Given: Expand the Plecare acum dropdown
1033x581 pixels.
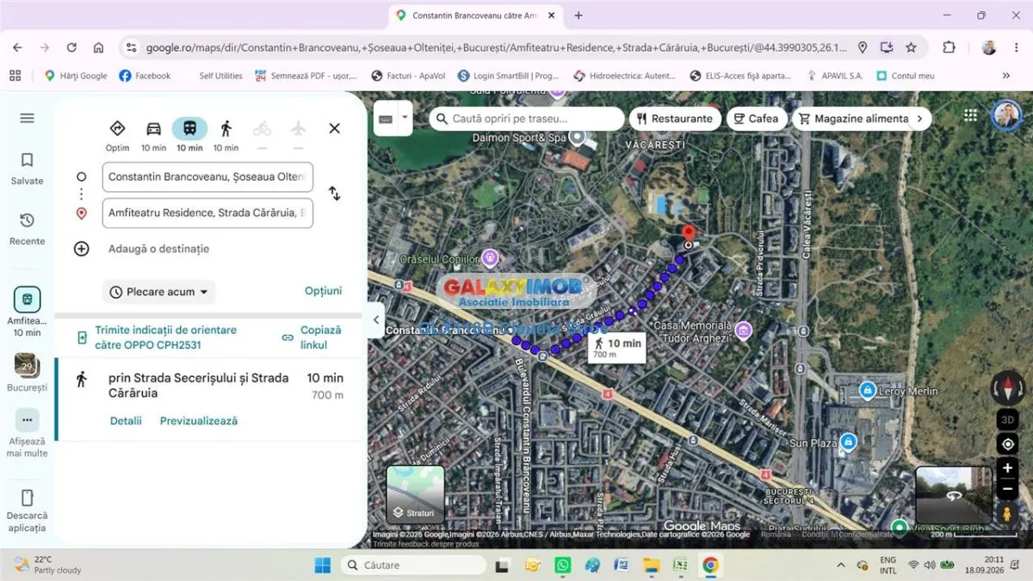Looking at the screenshot, I should tap(159, 292).
